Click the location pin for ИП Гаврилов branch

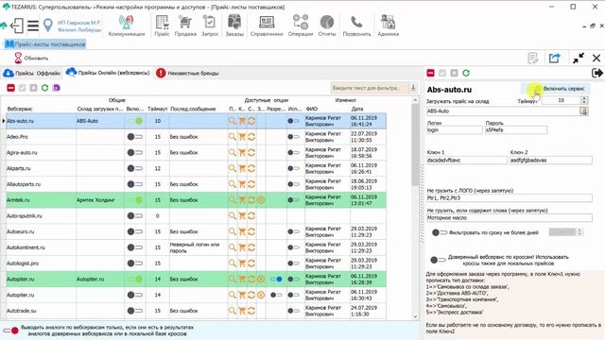[48, 25]
